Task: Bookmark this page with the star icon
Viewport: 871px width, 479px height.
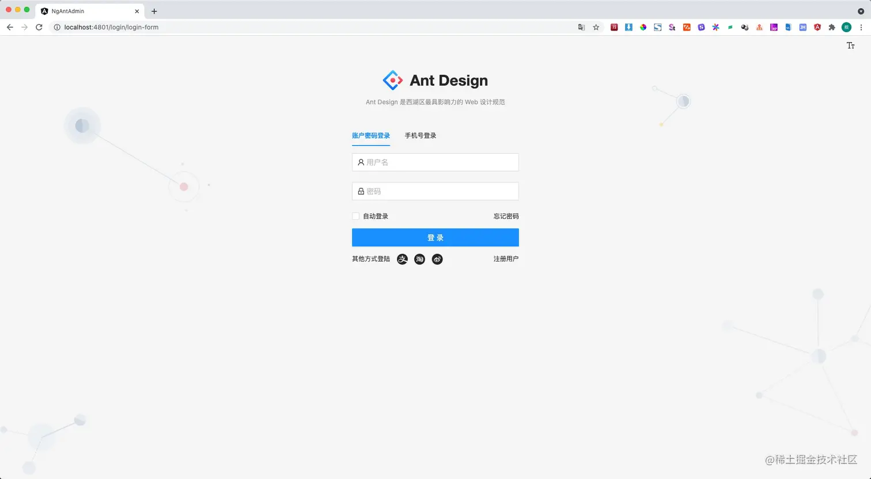Action: click(596, 27)
